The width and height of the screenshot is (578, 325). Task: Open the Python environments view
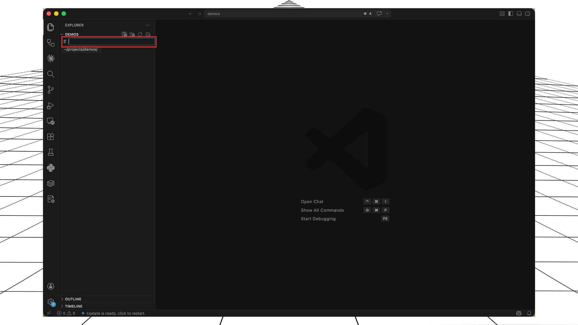click(x=51, y=168)
